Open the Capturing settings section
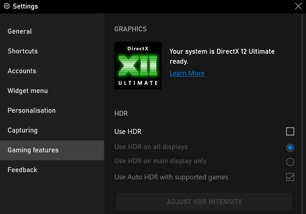 [x=22, y=130]
